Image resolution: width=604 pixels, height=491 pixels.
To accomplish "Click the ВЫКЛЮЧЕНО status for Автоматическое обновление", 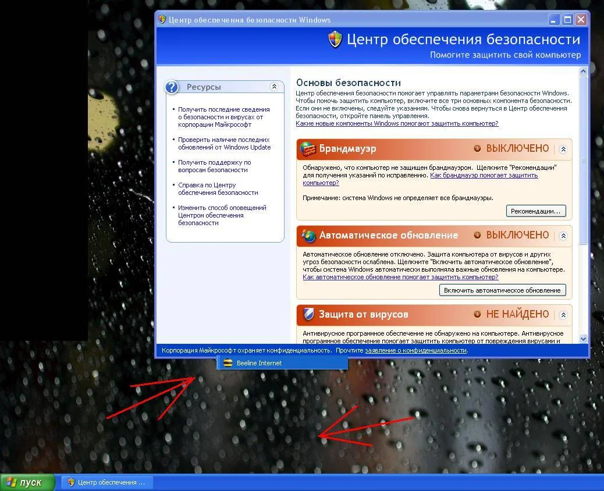I will [x=517, y=235].
